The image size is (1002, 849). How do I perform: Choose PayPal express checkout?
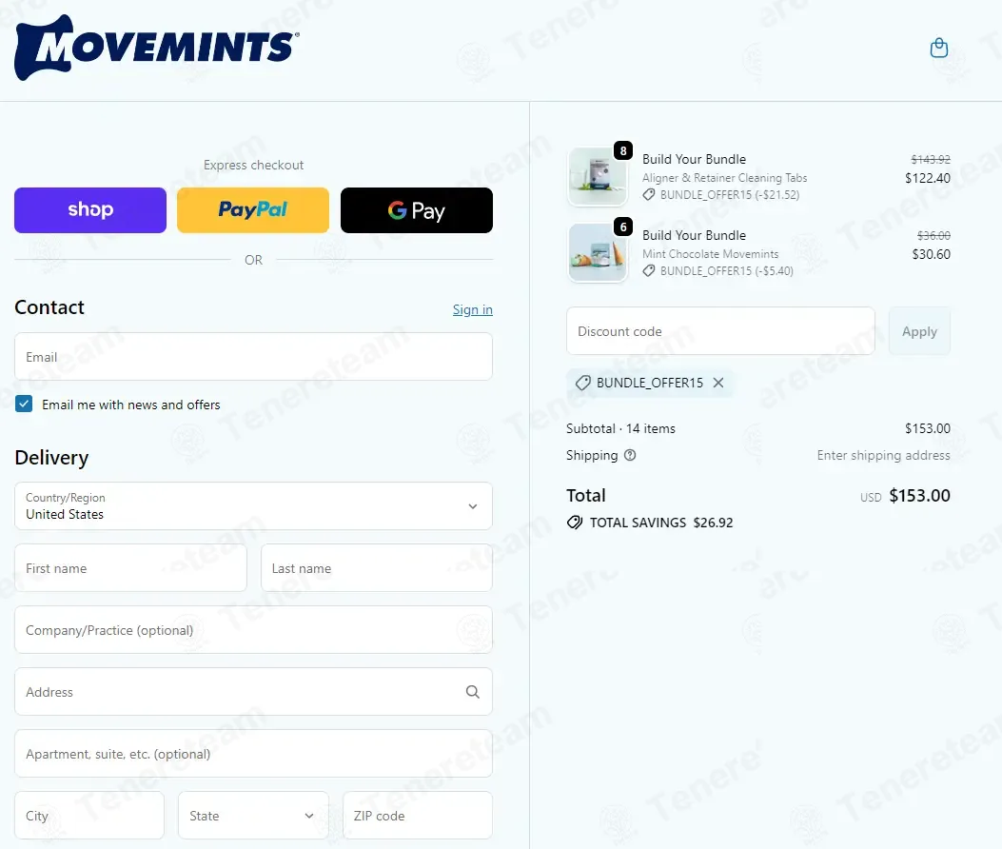(253, 210)
